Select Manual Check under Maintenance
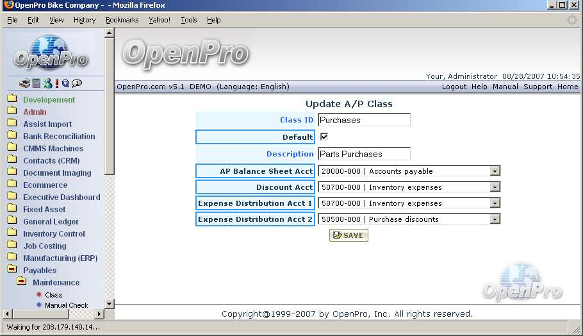Viewport: 583px width, 336px height. click(x=66, y=305)
